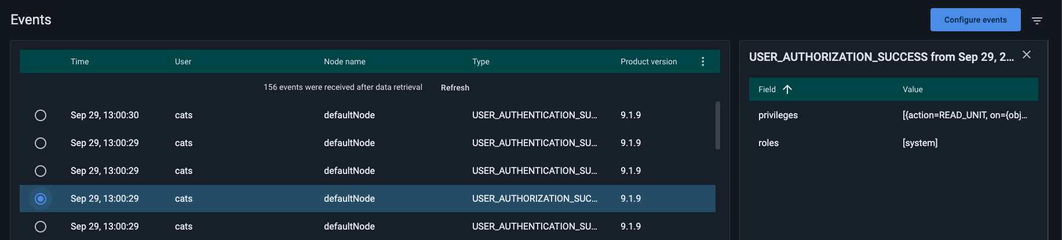Click the sort arrow next to Field
Image resolution: width=1062 pixels, height=240 pixels.
[787, 89]
